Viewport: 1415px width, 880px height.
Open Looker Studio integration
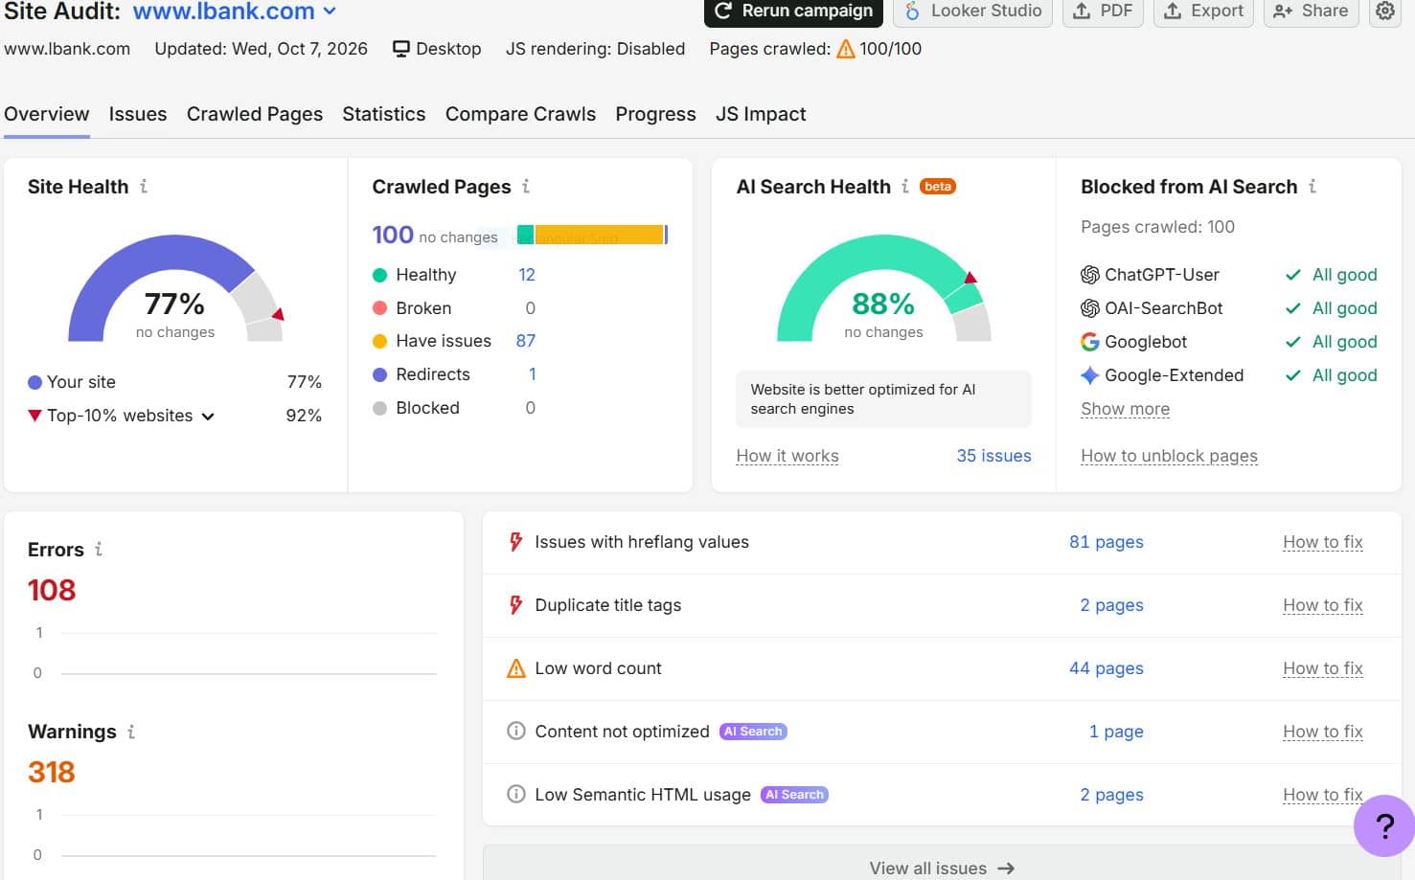972,11
